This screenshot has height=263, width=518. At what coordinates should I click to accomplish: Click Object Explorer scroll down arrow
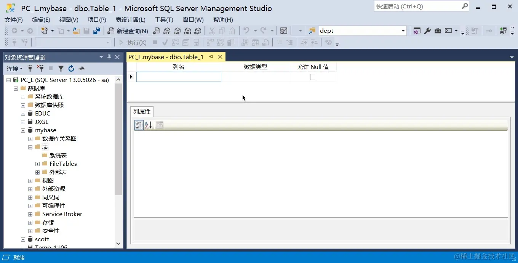pos(118,244)
